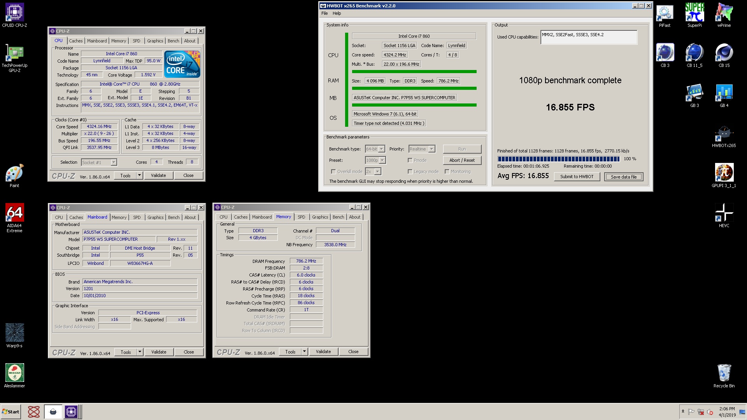The image size is (747, 420).
Task: Open File menu in HWBOT x265
Action: click(324, 13)
